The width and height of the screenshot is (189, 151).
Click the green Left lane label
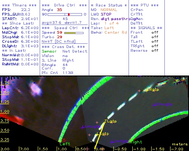(x=65, y=144)
